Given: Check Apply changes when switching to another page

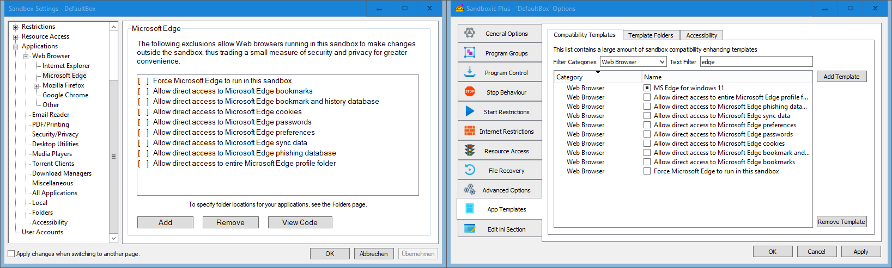Looking at the screenshot, I should point(11,254).
